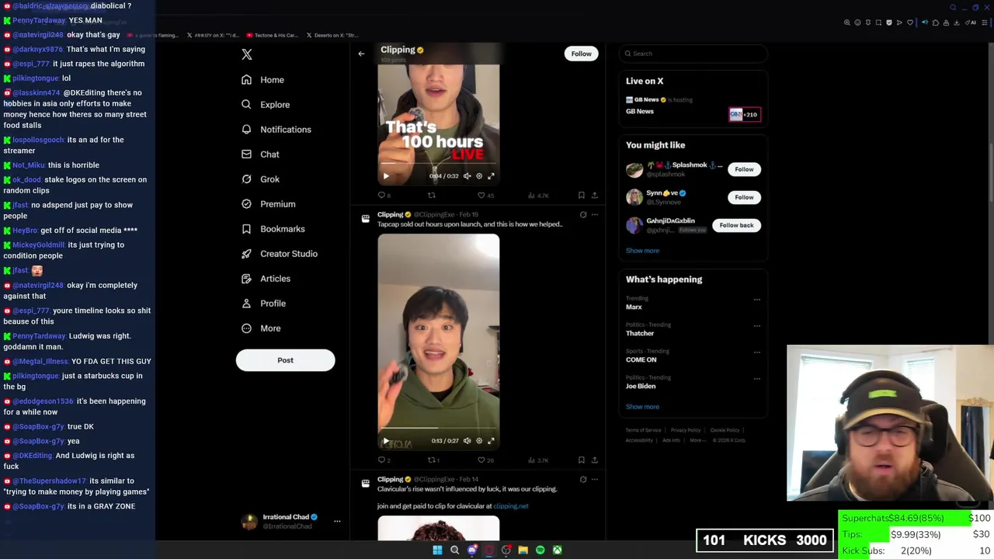This screenshot has width=994, height=559.
Task: Open Spotify from the taskbar
Action: [540, 550]
